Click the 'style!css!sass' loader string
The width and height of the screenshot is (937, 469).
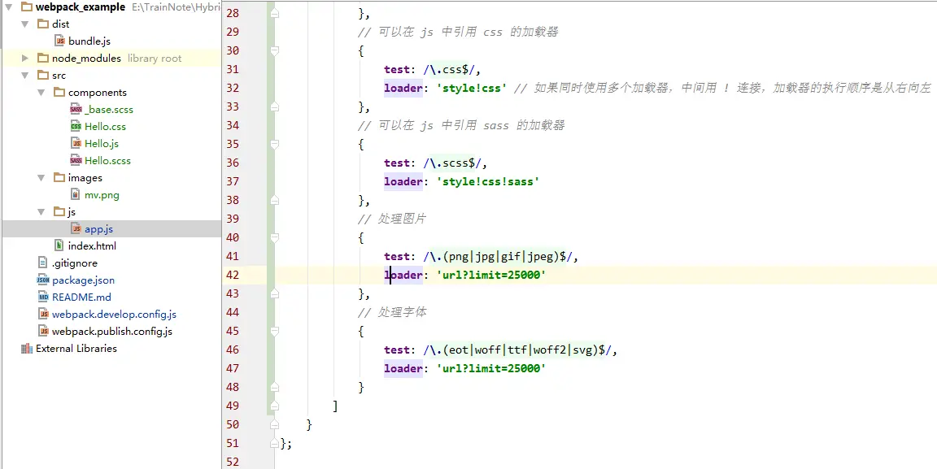(x=488, y=181)
